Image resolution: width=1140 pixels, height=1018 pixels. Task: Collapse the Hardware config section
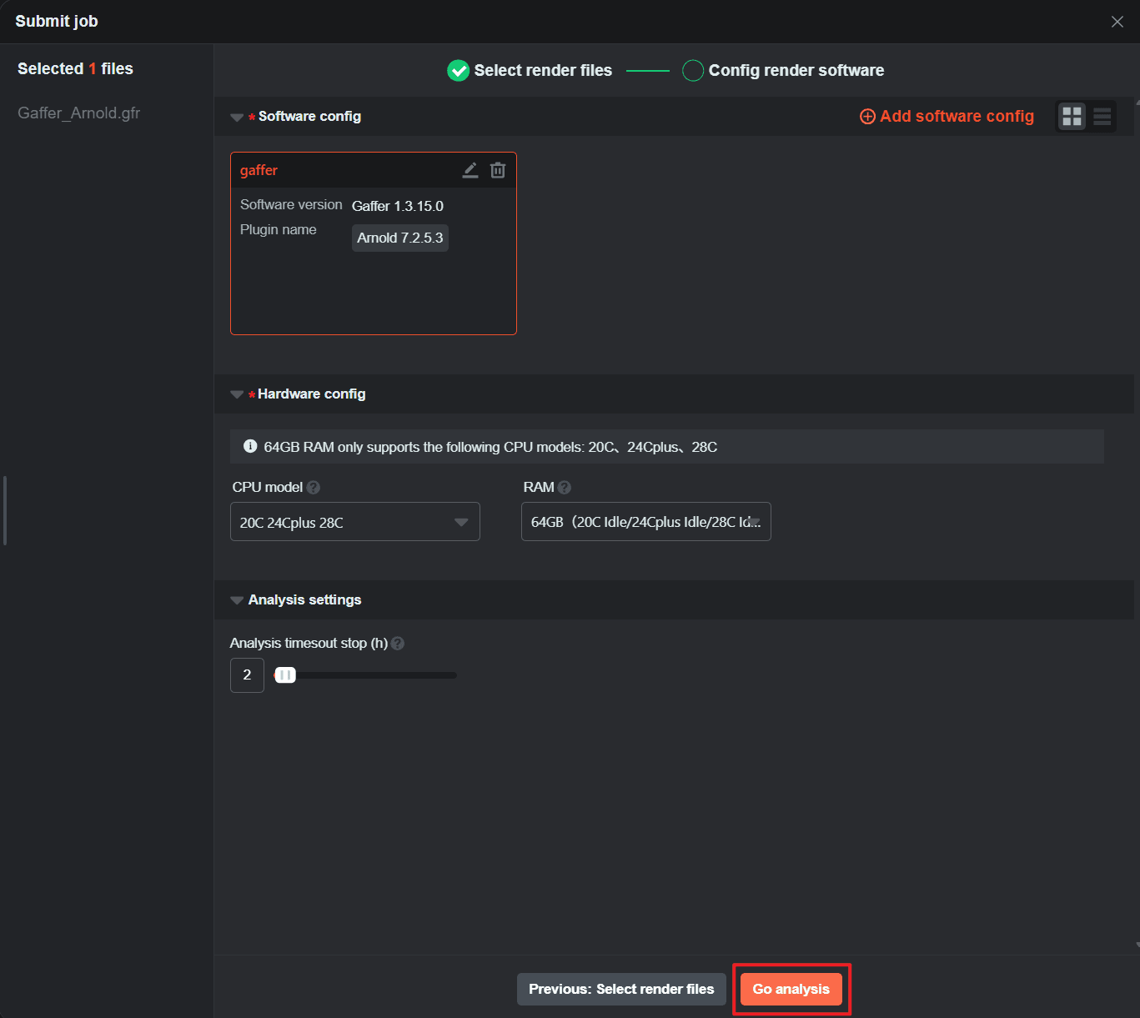click(x=237, y=394)
